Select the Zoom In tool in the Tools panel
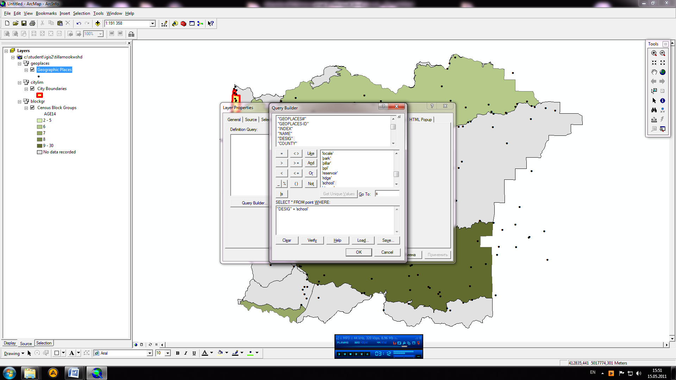 click(654, 53)
